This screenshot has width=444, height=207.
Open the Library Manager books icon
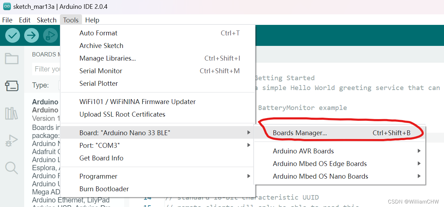(12, 113)
